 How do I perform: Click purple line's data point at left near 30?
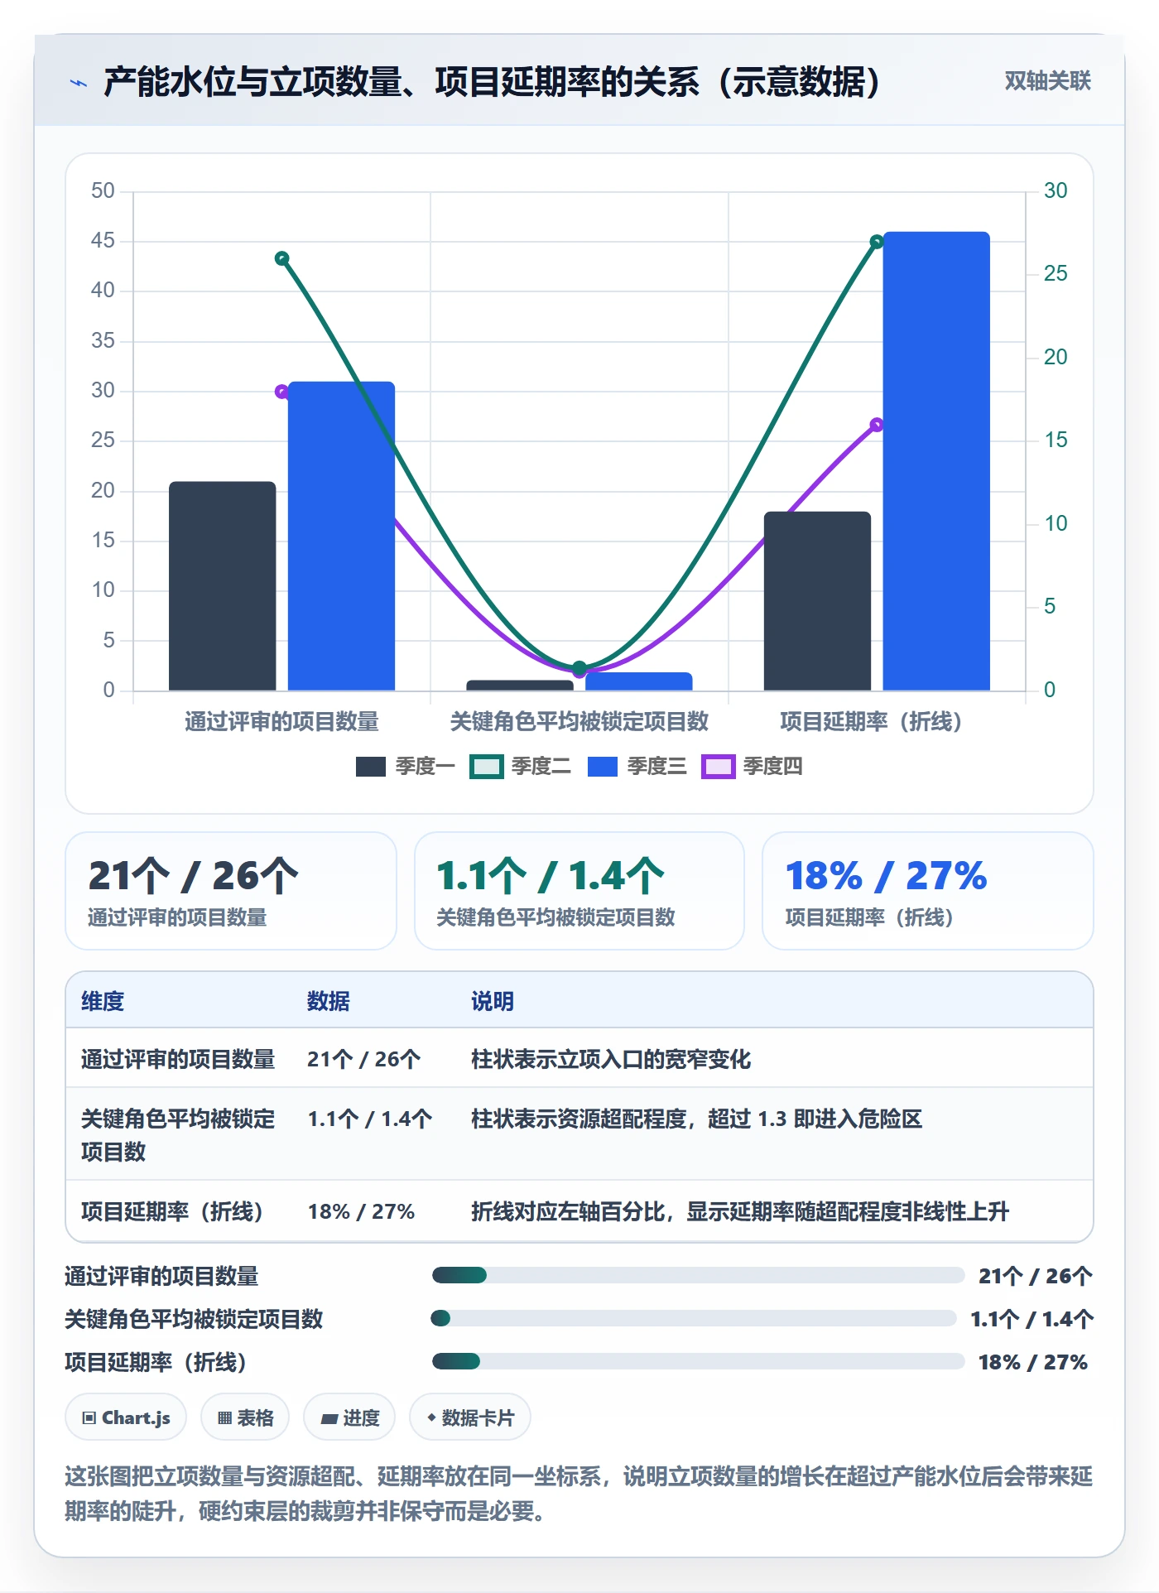pyautogui.click(x=281, y=392)
